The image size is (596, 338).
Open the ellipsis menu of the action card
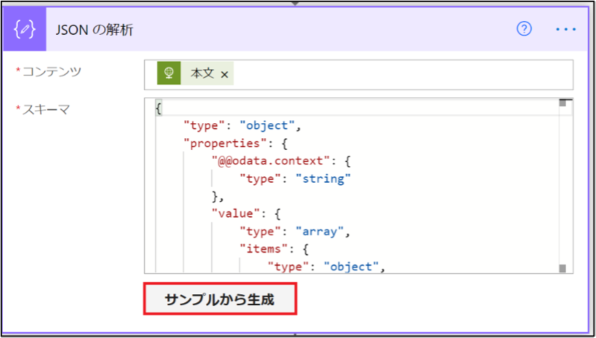[566, 29]
